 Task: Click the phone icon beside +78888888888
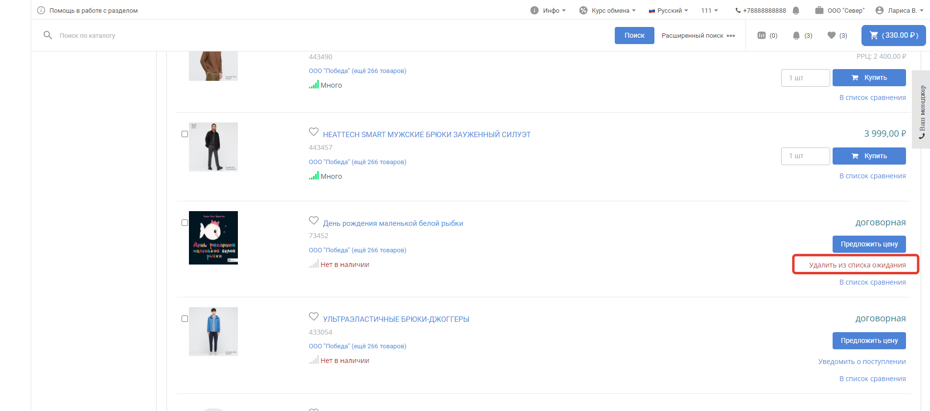[x=738, y=10]
